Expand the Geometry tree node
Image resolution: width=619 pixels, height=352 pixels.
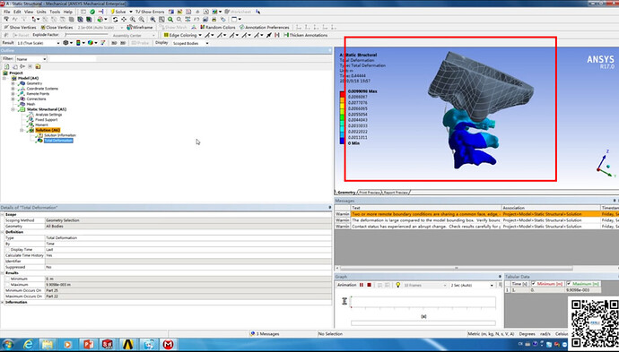13,83
